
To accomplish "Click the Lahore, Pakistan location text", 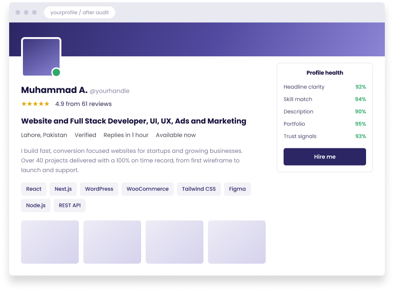I will coord(44,135).
